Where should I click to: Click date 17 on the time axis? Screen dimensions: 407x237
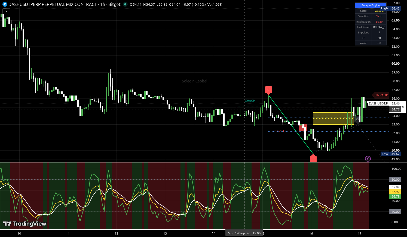point(360,233)
